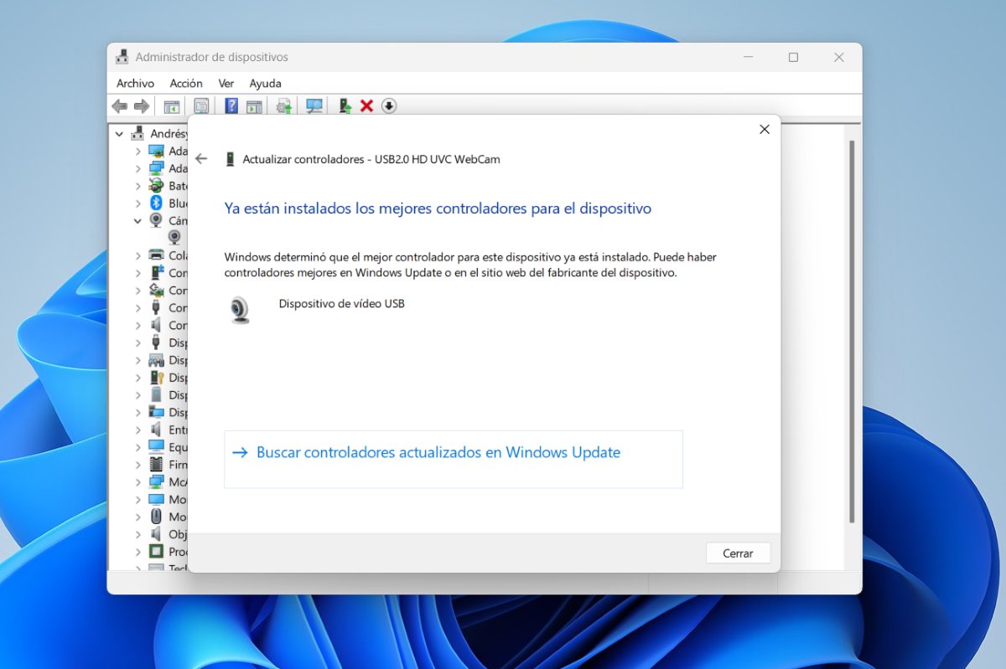Viewport: 1006px width, 669px height.
Task: Click the properties toolbar icon
Action: (x=201, y=106)
